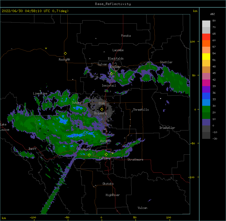Click the Lacombe city label
Image resolution: width=226 pixels, height=221 pixels.
(118, 50)
